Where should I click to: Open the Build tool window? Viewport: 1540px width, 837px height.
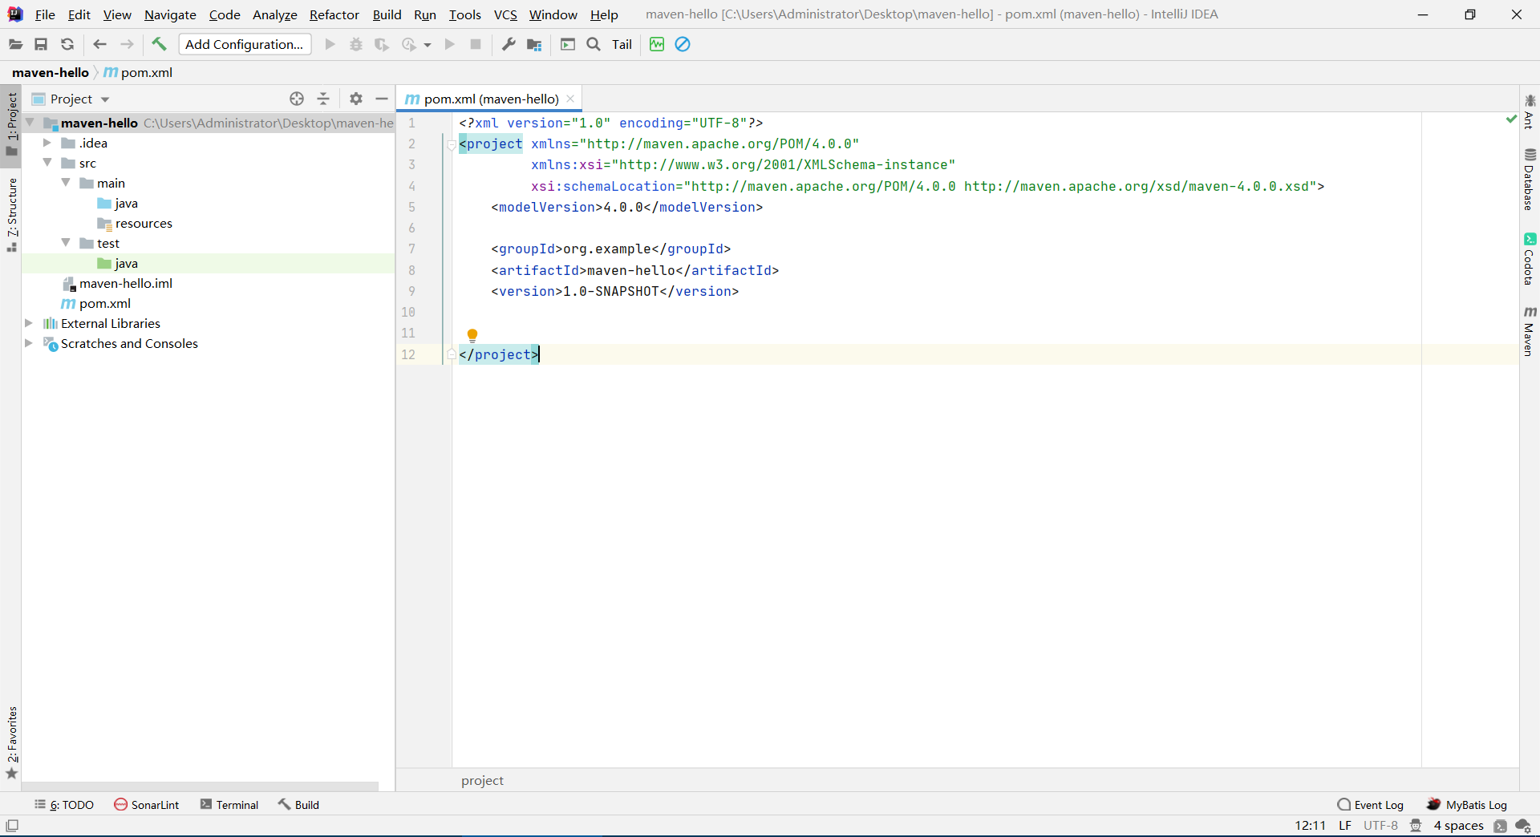tap(298, 805)
